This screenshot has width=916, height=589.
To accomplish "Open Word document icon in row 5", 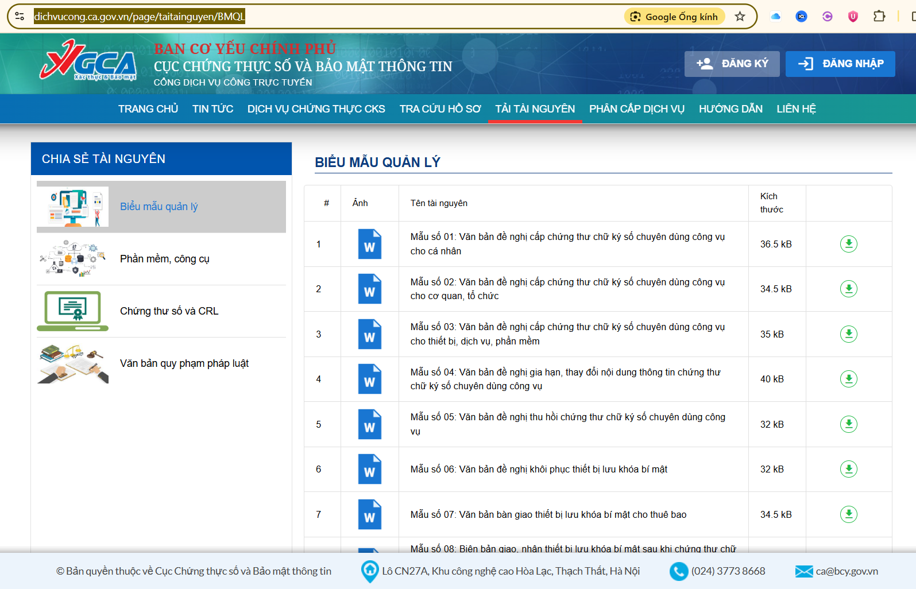I will point(369,424).
